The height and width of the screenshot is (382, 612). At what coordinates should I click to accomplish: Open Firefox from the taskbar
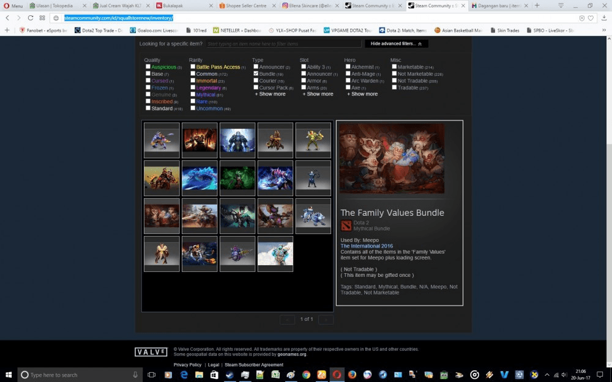352,375
